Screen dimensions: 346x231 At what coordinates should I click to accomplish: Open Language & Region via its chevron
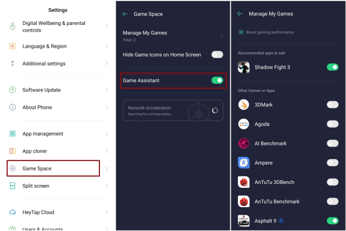pos(107,46)
